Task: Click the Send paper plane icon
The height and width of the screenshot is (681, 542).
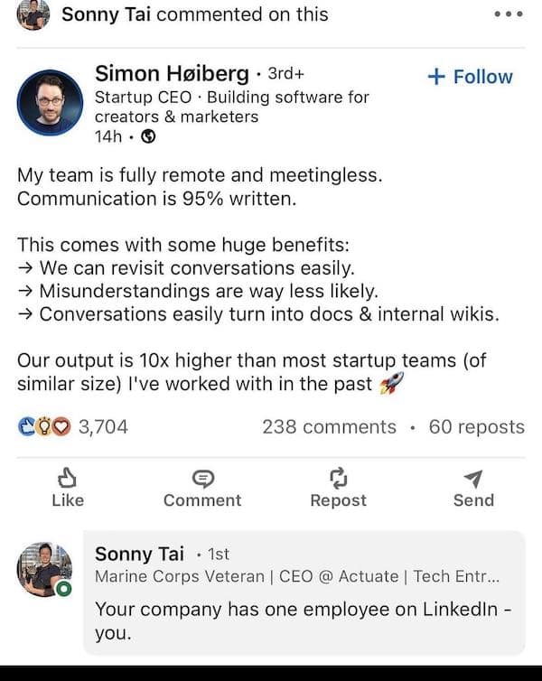Action: click(473, 479)
